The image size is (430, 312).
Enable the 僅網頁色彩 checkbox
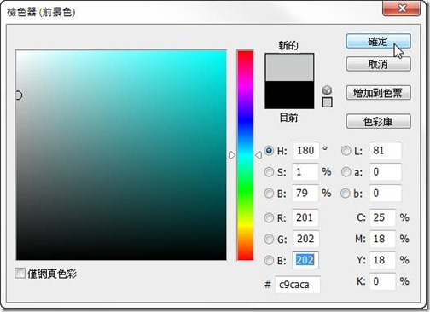coord(20,274)
